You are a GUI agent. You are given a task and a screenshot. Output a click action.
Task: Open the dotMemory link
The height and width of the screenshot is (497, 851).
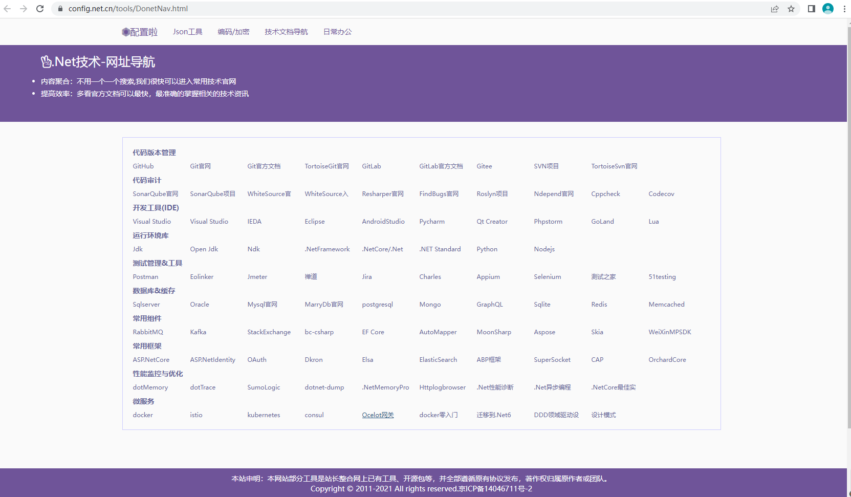pos(150,387)
